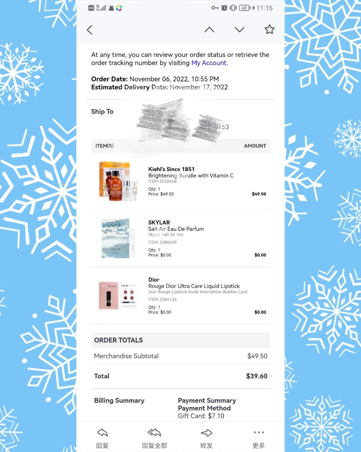Tap the vibrate mode status icon
The width and height of the screenshot is (361, 452).
[233, 8]
